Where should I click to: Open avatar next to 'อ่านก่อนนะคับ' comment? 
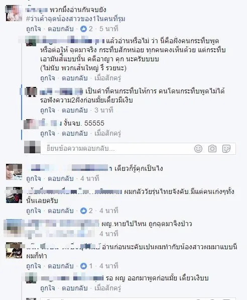click(14, 250)
